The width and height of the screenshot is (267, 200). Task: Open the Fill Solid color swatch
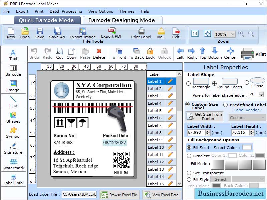(246, 147)
